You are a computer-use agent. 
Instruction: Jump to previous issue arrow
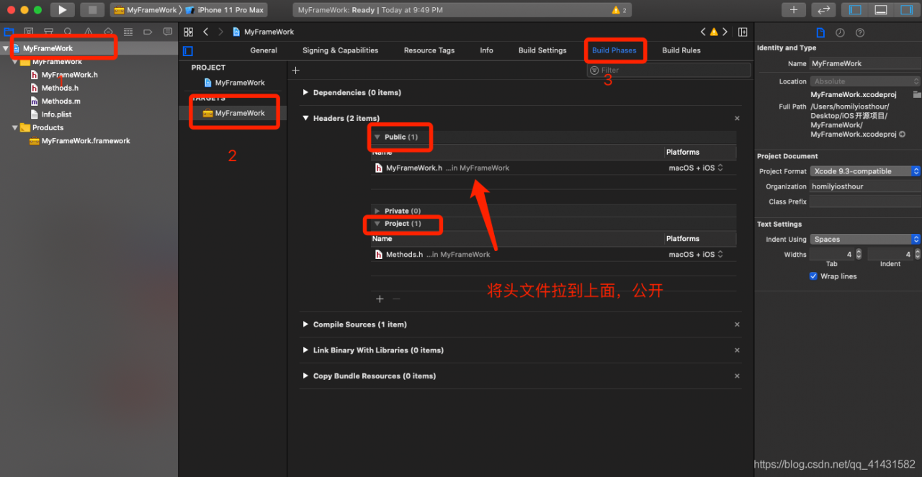[704, 32]
